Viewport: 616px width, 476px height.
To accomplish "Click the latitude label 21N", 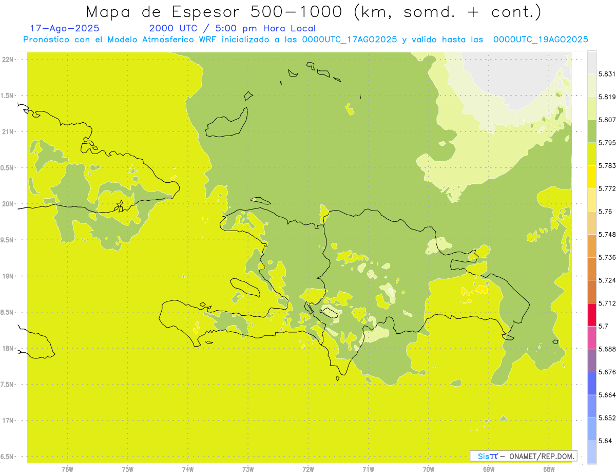I will pyautogui.click(x=9, y=131).
